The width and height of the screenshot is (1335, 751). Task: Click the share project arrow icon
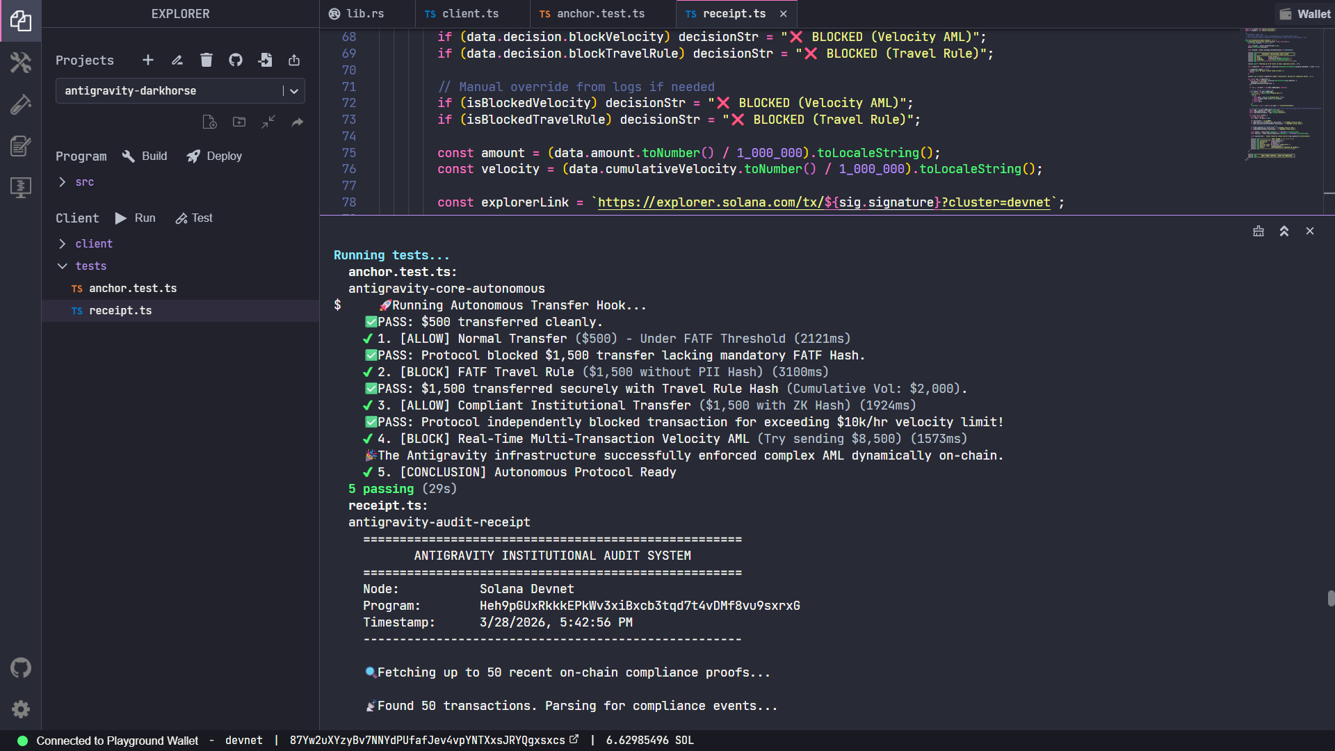click(x=298, y=122)
